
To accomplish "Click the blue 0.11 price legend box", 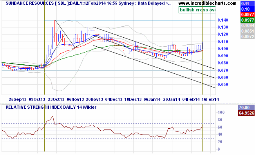I will tap(247, 4).
